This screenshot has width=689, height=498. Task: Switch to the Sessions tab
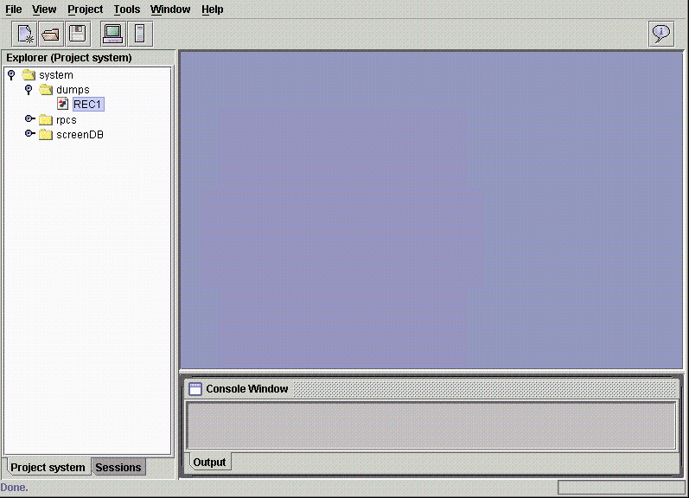[x=118, y=467]
